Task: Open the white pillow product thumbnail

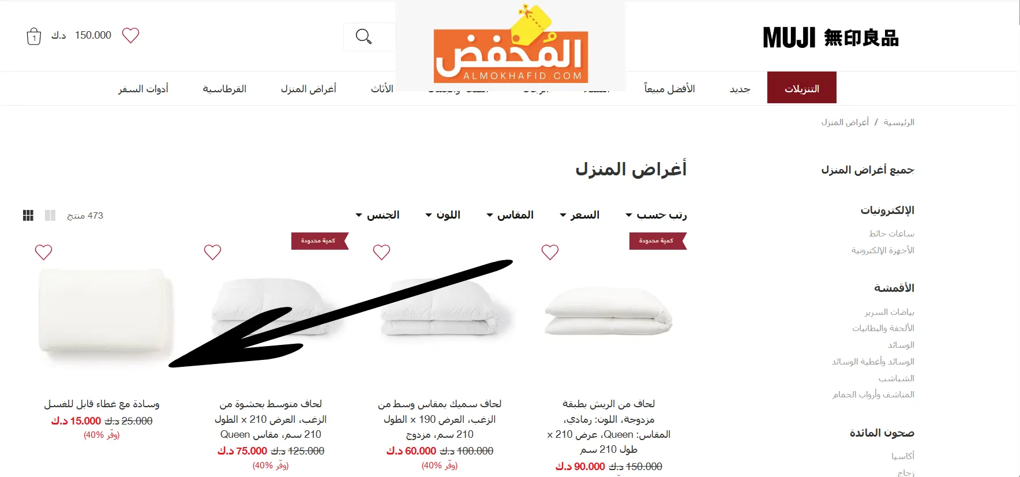Action: click(x=106, y=311)
